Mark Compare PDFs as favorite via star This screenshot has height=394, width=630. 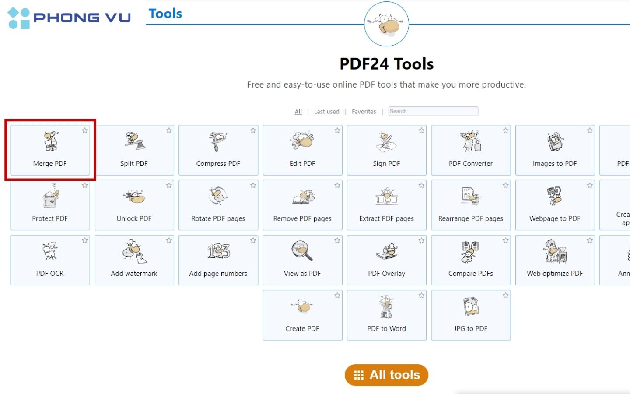click(506, 240)
